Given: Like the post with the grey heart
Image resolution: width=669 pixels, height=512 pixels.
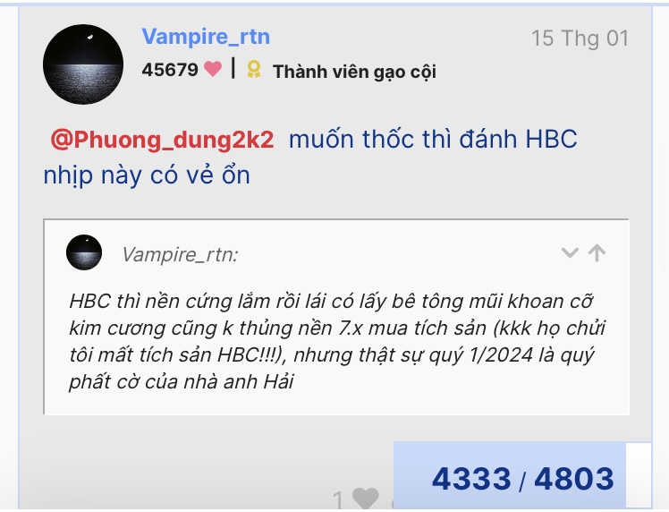Looking at the screenshot, I should point(365,498).
